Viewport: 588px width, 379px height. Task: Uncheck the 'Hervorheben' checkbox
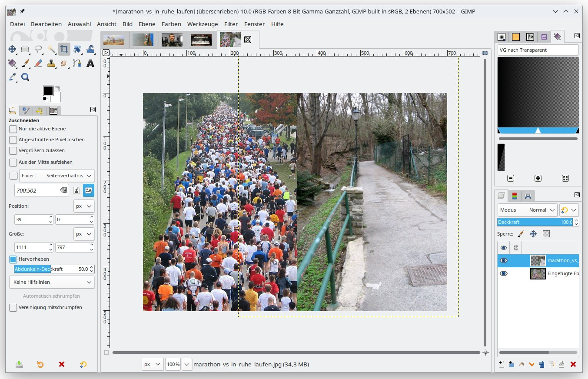click(x=13, y=259)
